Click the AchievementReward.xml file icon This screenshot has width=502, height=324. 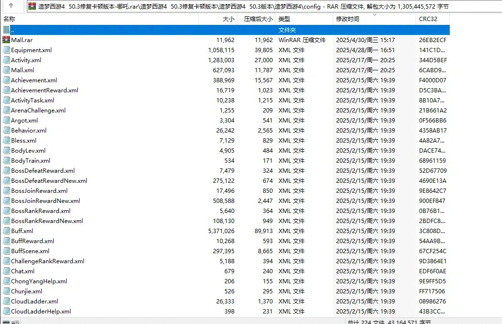[6, 90]
